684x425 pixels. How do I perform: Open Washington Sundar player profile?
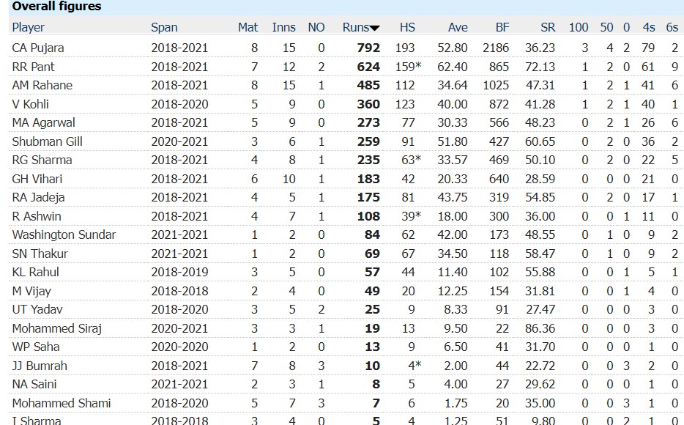pyautogui.click(x=64, y=234)
